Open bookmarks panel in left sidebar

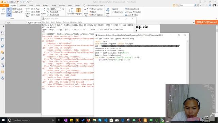2,33
